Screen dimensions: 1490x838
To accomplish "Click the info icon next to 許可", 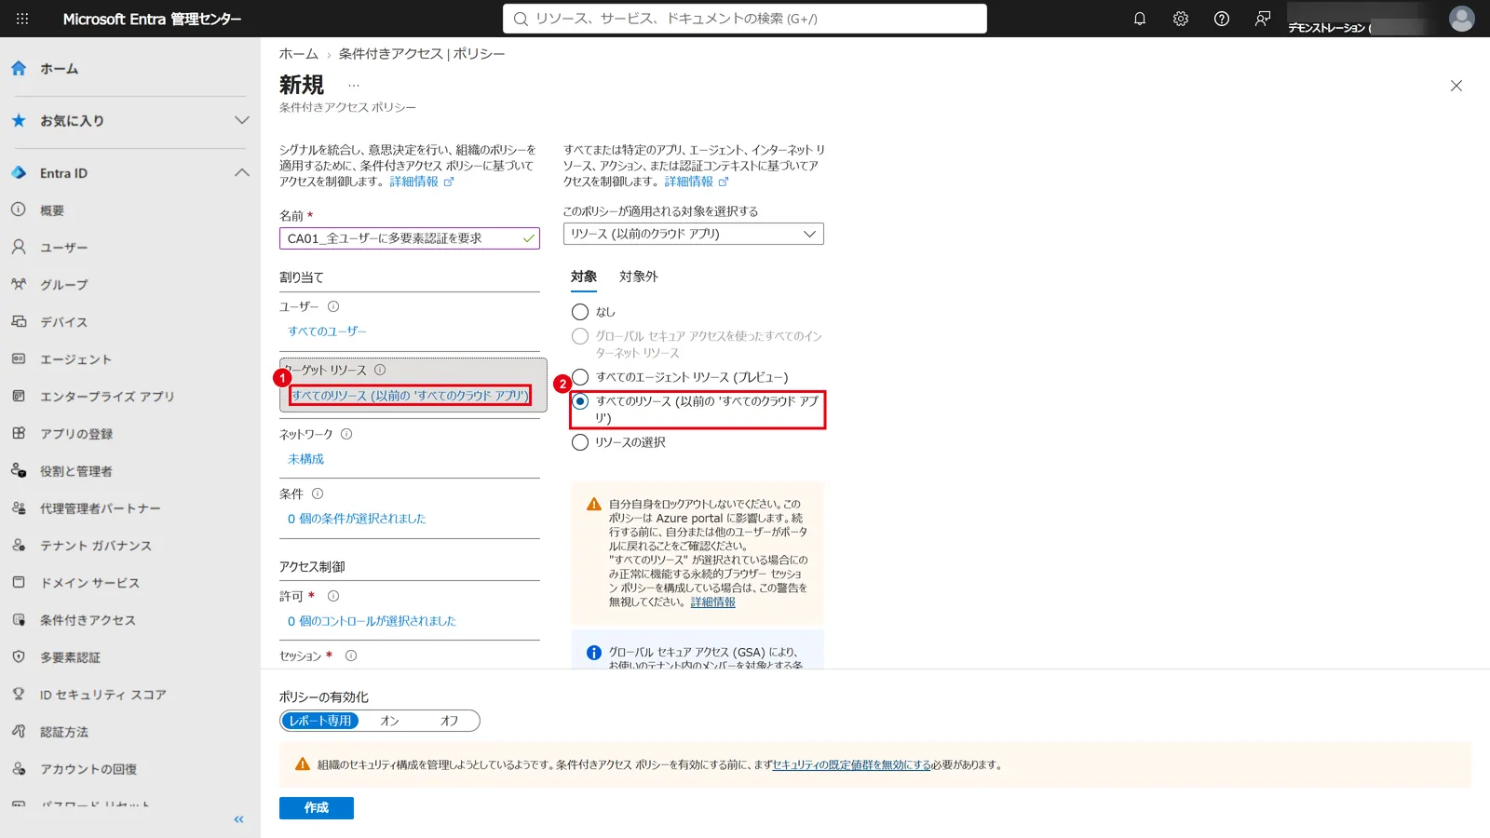I will point(333,596).
